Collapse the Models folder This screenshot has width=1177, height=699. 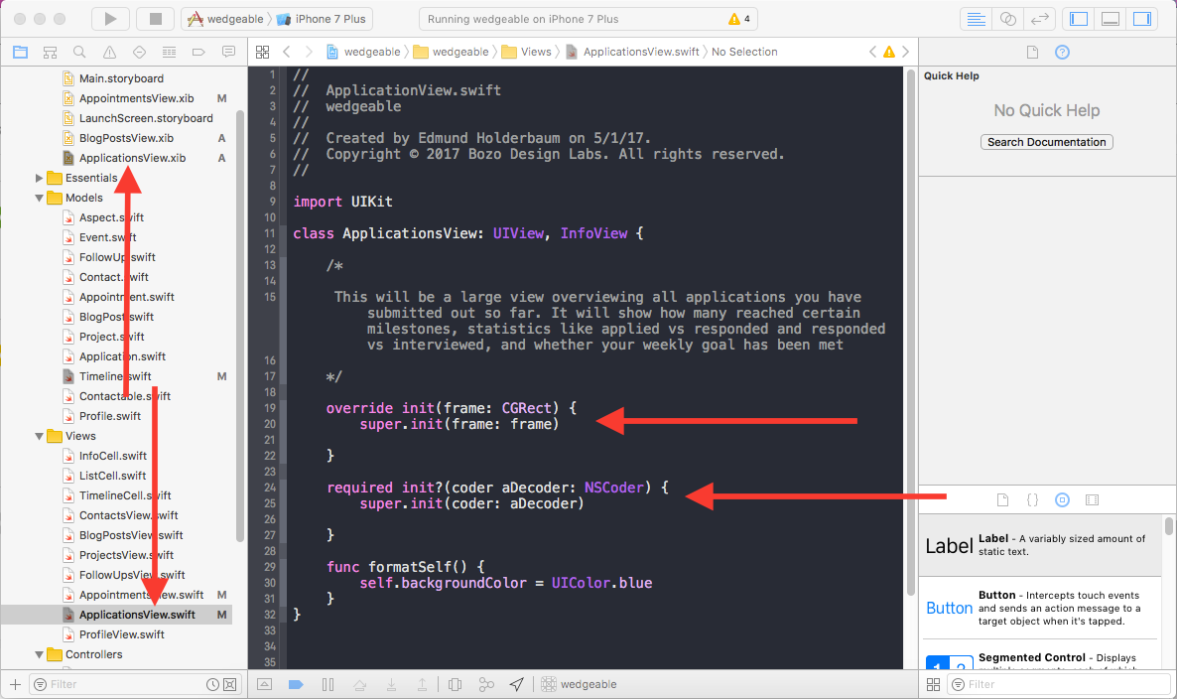point(38,197)
